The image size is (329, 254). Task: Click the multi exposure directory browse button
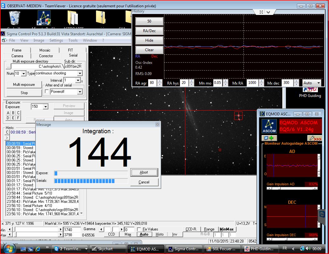click(8, 66)
